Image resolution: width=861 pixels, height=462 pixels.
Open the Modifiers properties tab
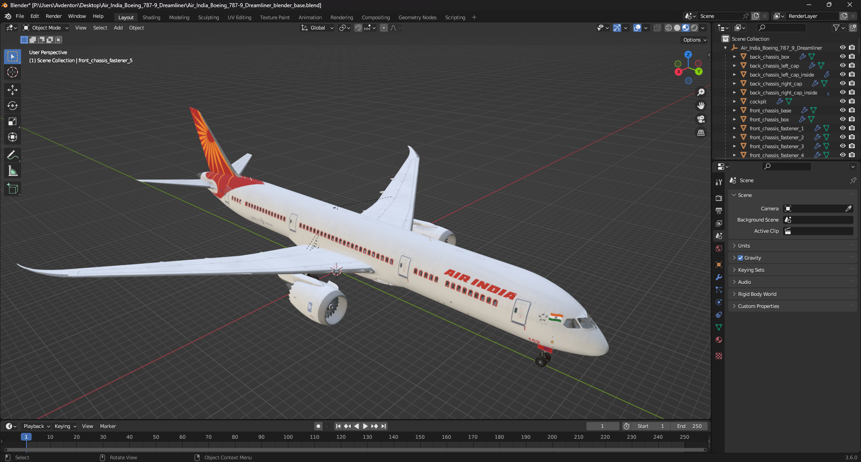tap(719, 277)
